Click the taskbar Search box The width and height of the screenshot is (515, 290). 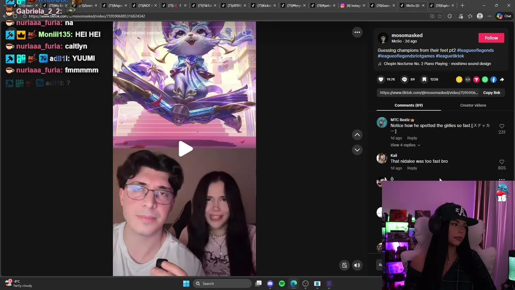click(222, 284)
